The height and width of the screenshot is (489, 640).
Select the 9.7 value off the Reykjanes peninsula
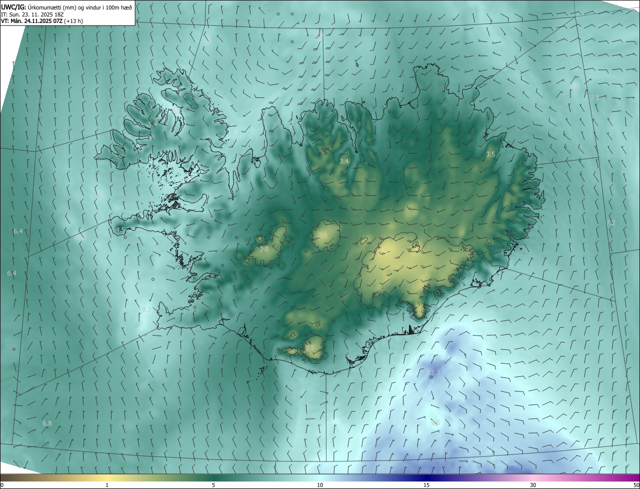(146, 310)
